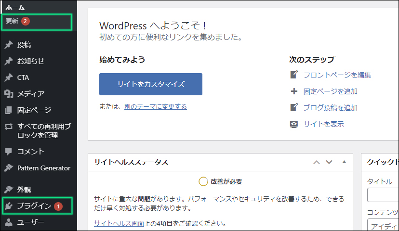This screenshot has height=231, width=399.
Task: Click the speech bubble コメント icon
Action: [8, 152]
